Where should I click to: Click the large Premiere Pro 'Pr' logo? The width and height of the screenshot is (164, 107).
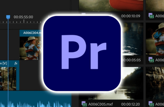[x=82, y=53]
